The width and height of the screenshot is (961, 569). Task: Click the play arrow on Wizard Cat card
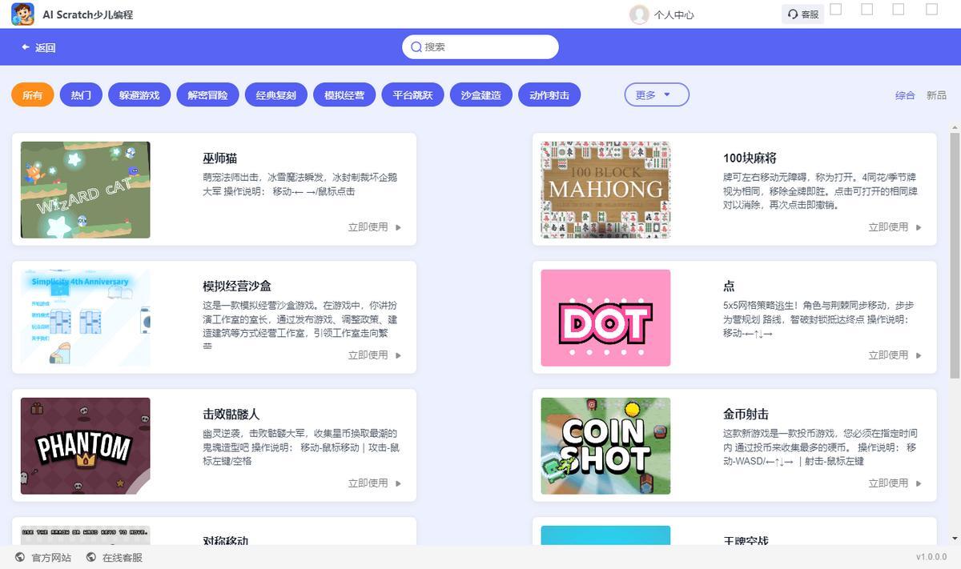pos(399,227)
